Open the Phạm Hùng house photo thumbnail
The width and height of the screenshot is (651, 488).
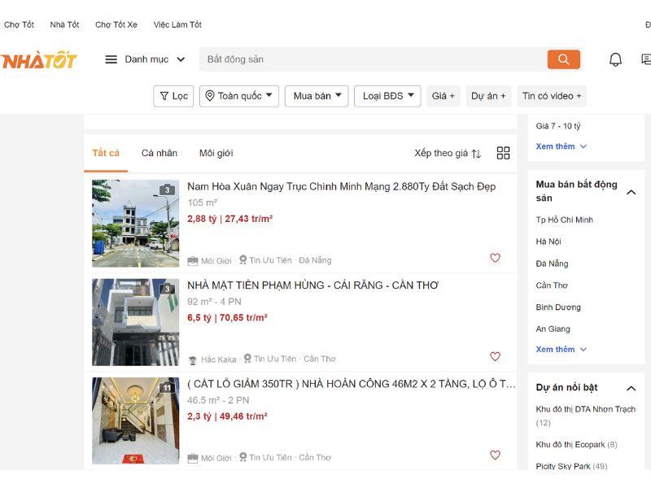[135, 322]
